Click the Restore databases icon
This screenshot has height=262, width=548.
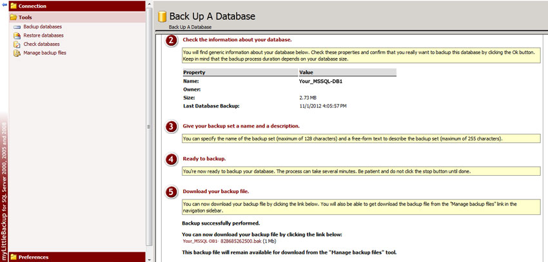[17, 35]
